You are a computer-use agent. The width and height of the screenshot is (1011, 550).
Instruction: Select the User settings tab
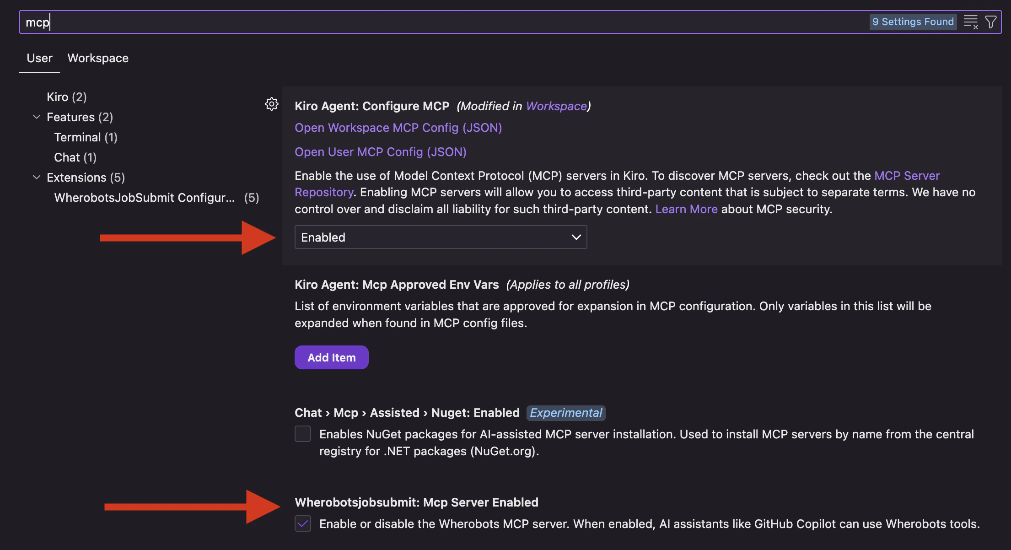pyautogui.click(x=39, y=58)
